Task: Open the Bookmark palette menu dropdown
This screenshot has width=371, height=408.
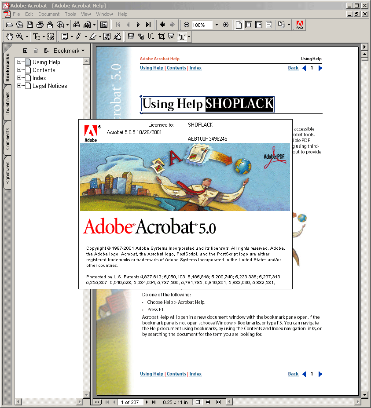Action: (69, 51)
